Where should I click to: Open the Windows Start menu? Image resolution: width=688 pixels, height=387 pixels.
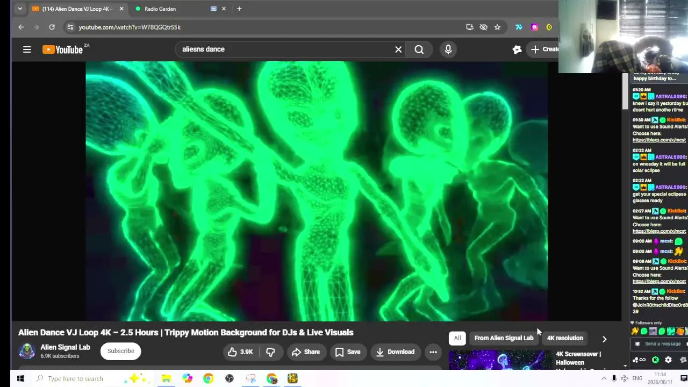20,378
